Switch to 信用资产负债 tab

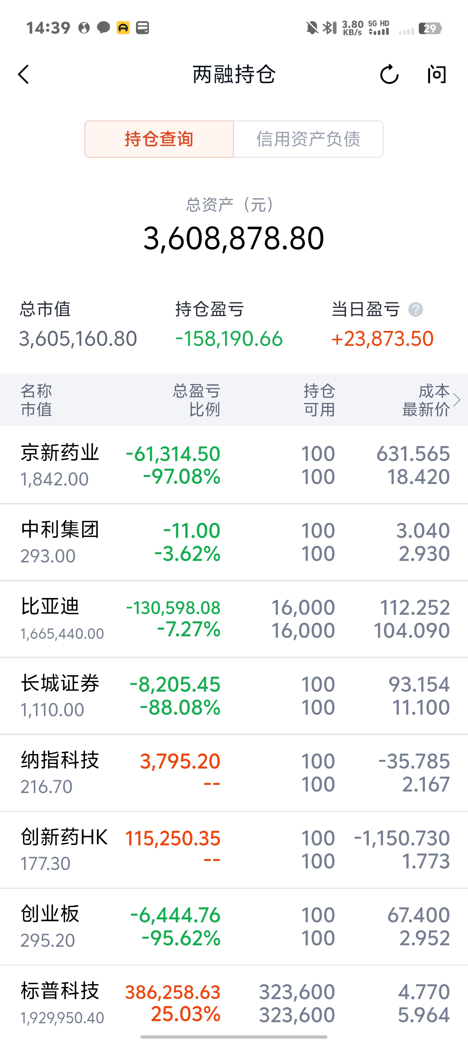click(x=308, y=139)
